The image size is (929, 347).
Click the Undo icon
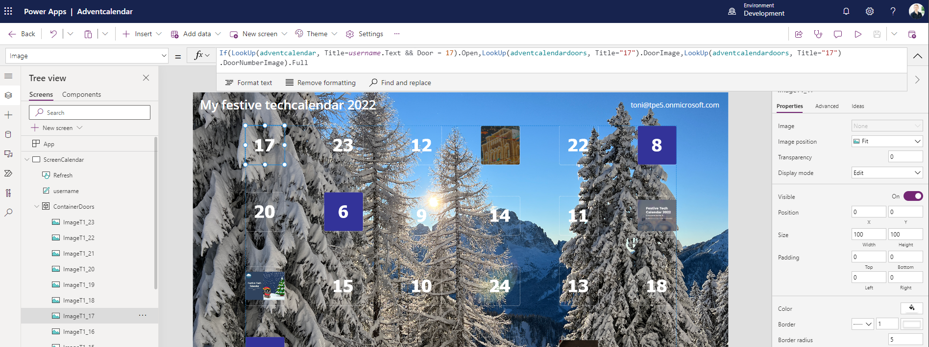point(53,34)
